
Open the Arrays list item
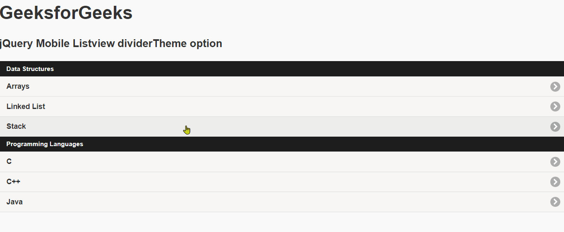pyautogui.click(x=18, y=87)
